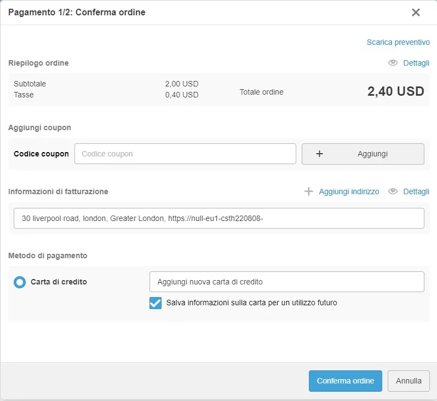The height and width of the screenshot is (401, 437).
Task: Open the Dettagli link for order summary
Action: pyautogui.click(x=416, y=63)
